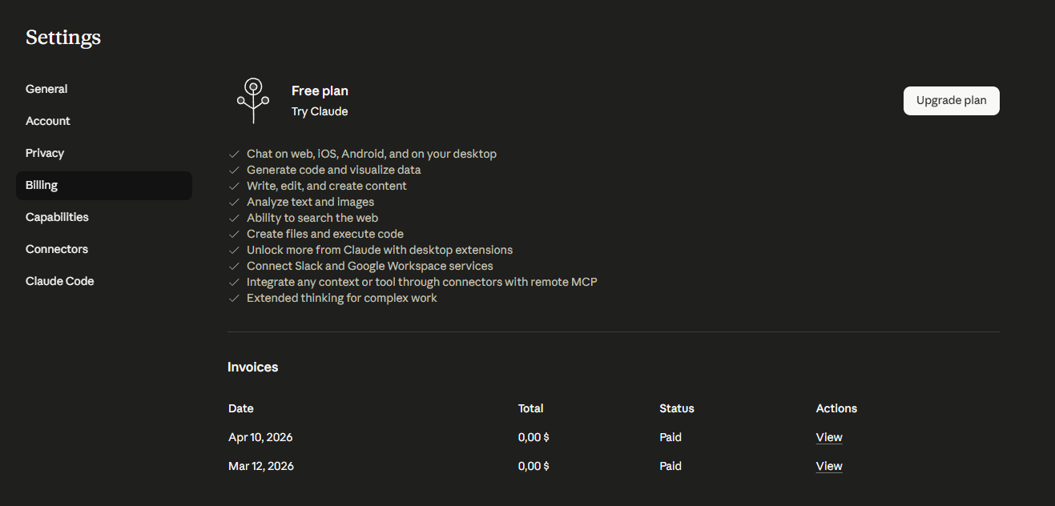Open the General settings tab
Image resolution: width=1055 pixels, height=506 pixels.
point(46,89)
